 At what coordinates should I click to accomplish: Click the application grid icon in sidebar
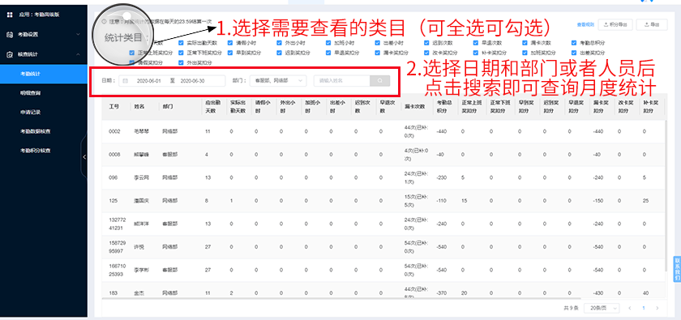click(x=10, y=15)
